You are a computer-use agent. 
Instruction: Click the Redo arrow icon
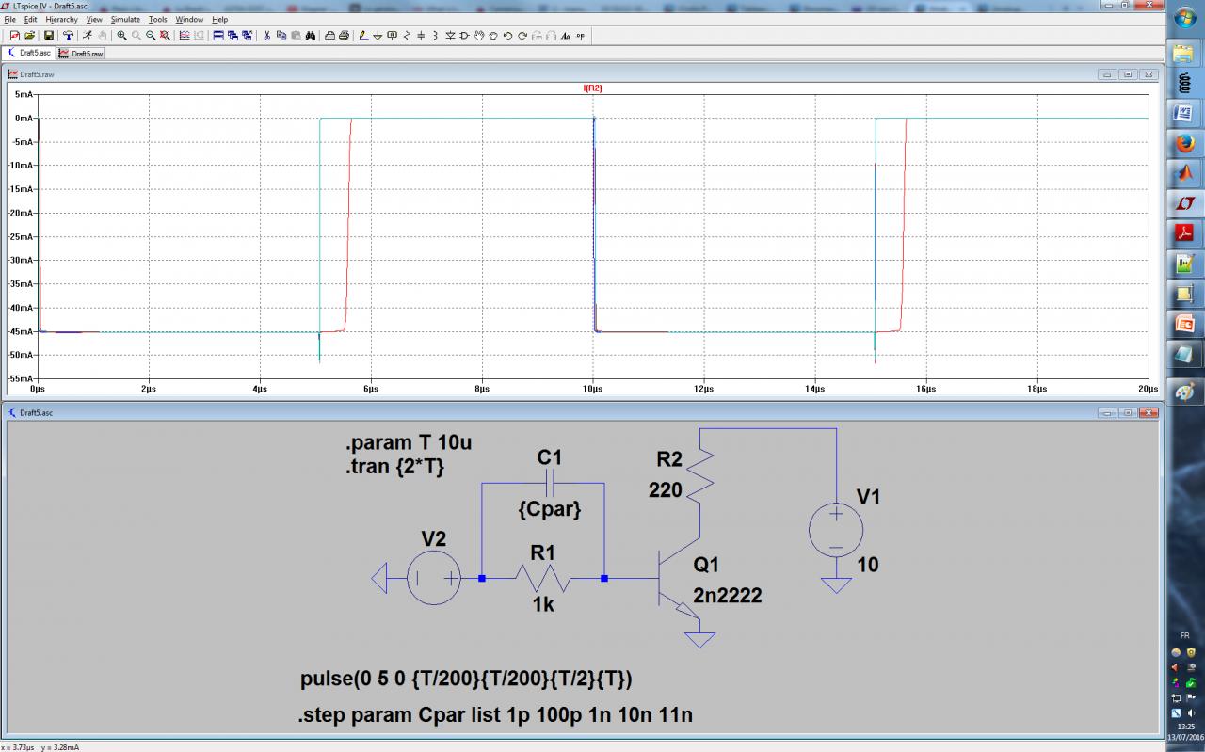tap(522, 35)
